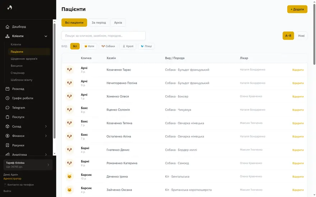Image resolution: width=316 pixels, height=197 pixels.
Task: Click phone icon beside Контакти на телефон
Action: (x=5, y=185)
